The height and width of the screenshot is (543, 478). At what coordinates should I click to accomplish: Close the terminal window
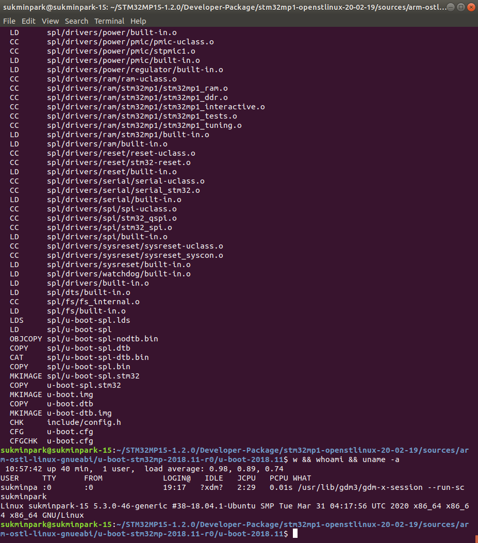pos(471,7)
